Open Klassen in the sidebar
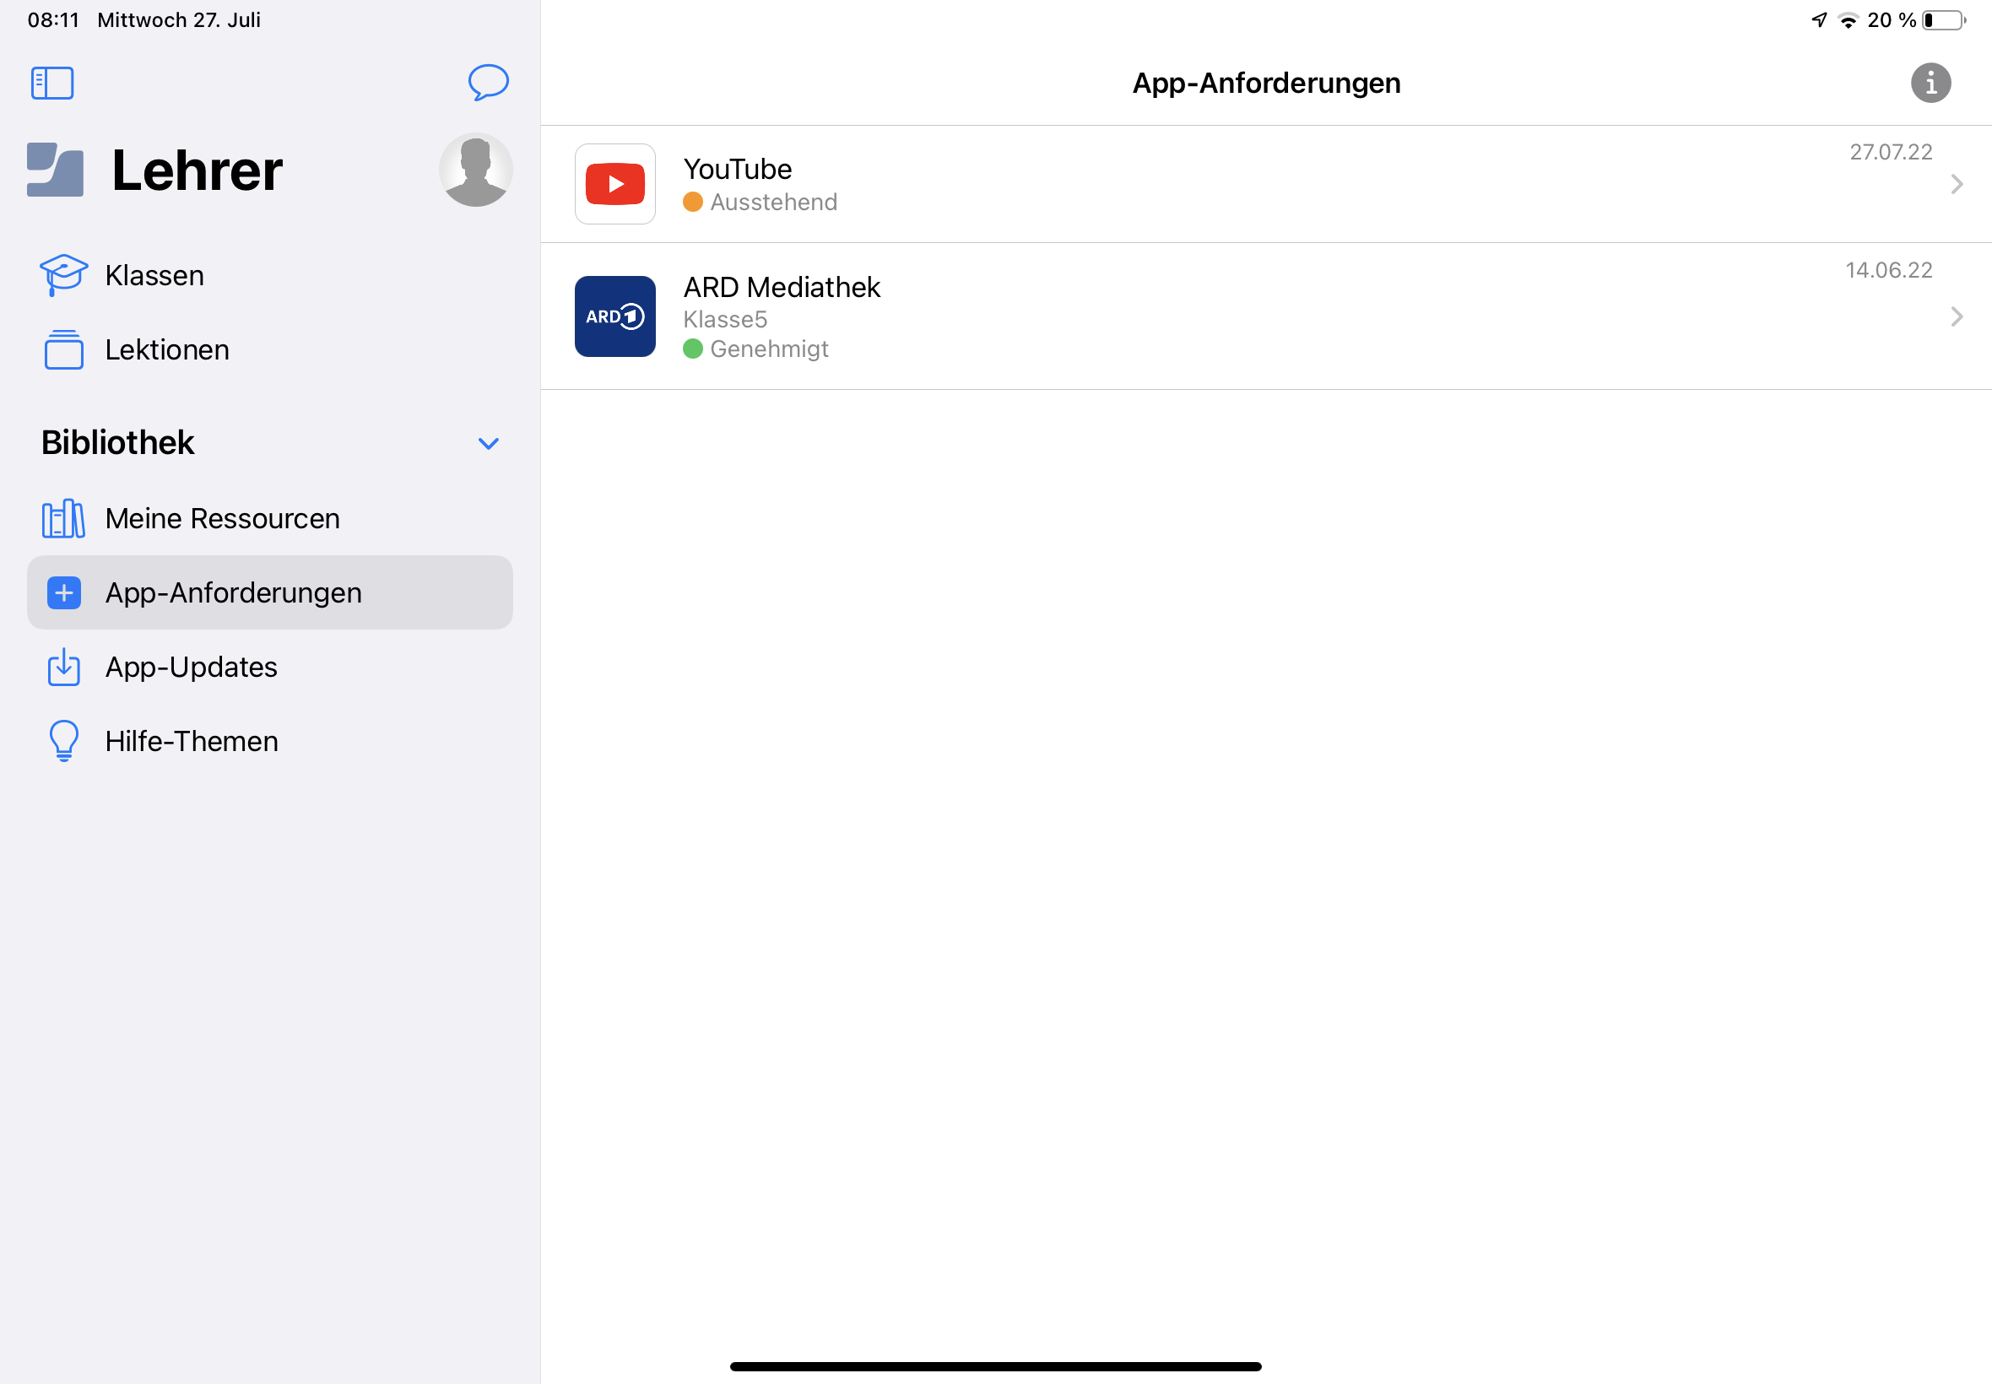The height and width of the screenshot is (1384, 1992). click(x=270, y=276)
